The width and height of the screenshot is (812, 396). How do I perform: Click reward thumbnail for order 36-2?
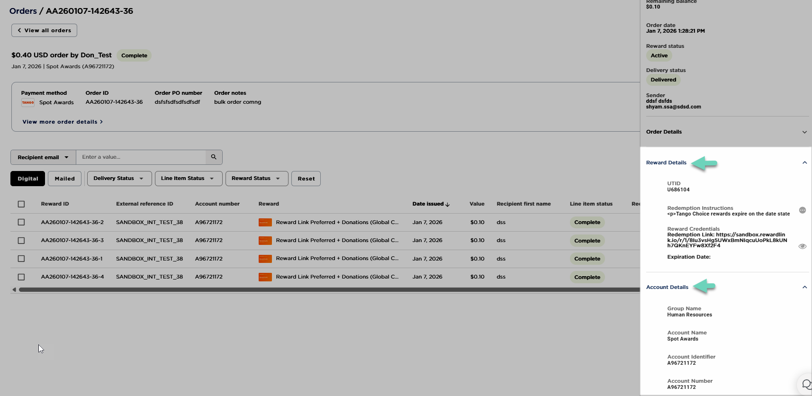click(x=265, y=222)
